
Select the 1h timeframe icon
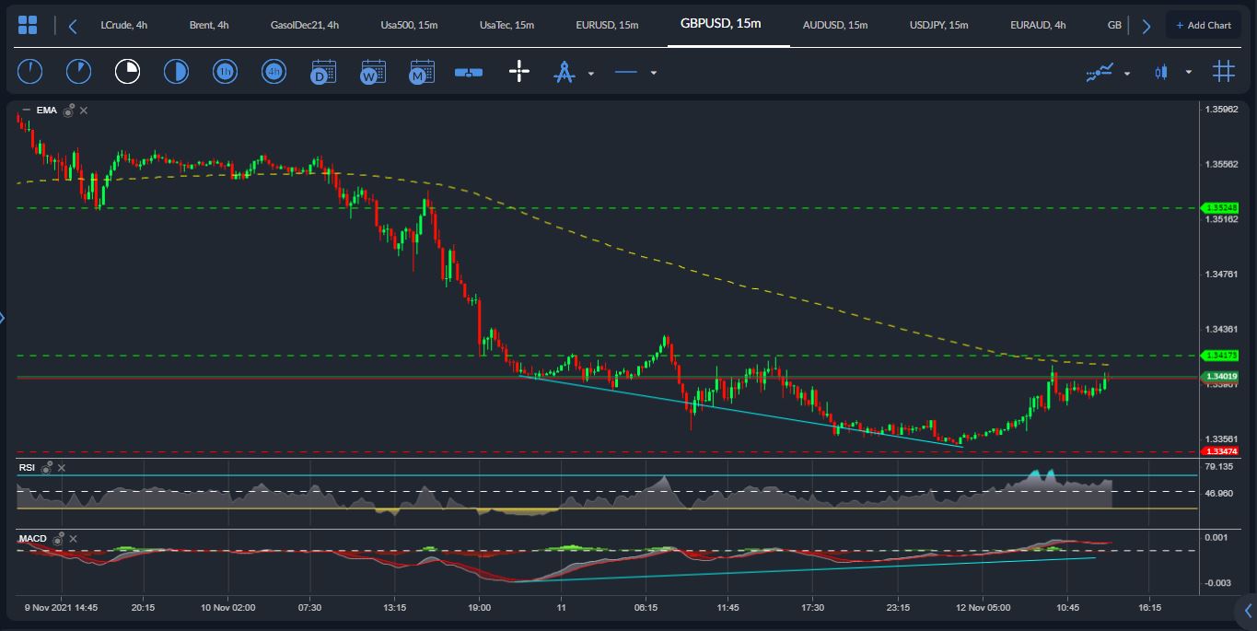[224, 71]
